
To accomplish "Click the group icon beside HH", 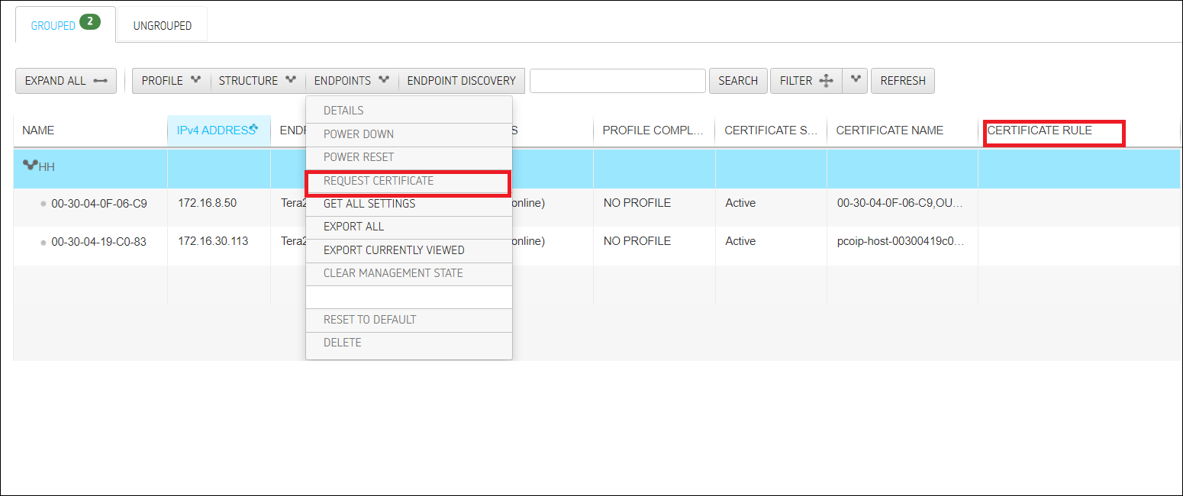I will coord(30,165).
